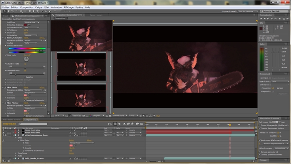291x164 pixels.
Task: Collapse the Filtre Photo 2 effect
Action: point(3,103)
